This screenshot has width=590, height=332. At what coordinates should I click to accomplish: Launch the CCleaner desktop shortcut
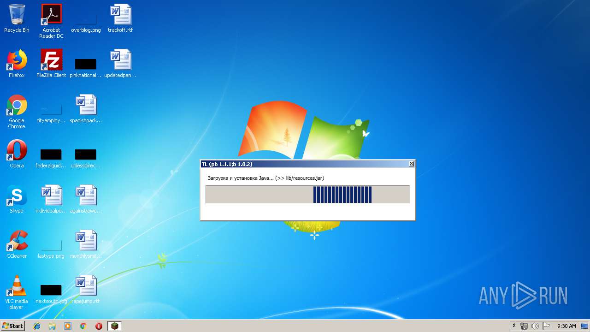pos(17,244)
